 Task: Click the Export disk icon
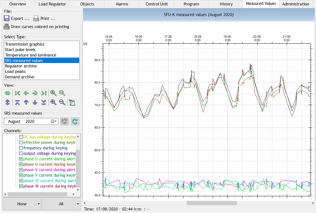[x=7, y=18]
